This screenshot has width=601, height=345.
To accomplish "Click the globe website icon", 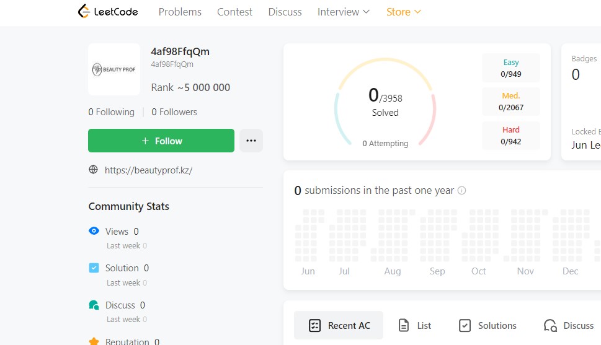I will pos(93,170).
